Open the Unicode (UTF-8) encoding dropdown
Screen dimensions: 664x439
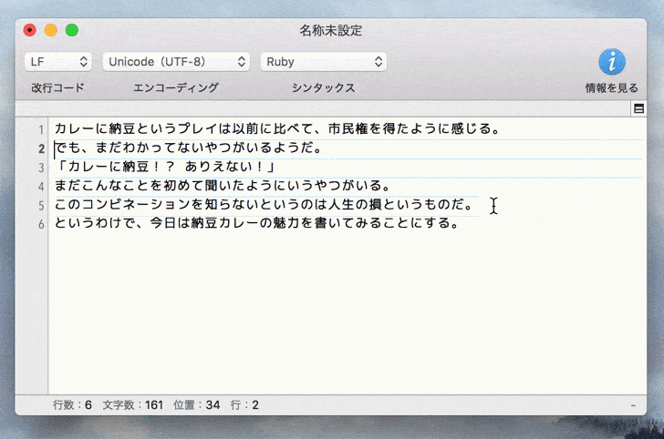[x=176, y=62]
